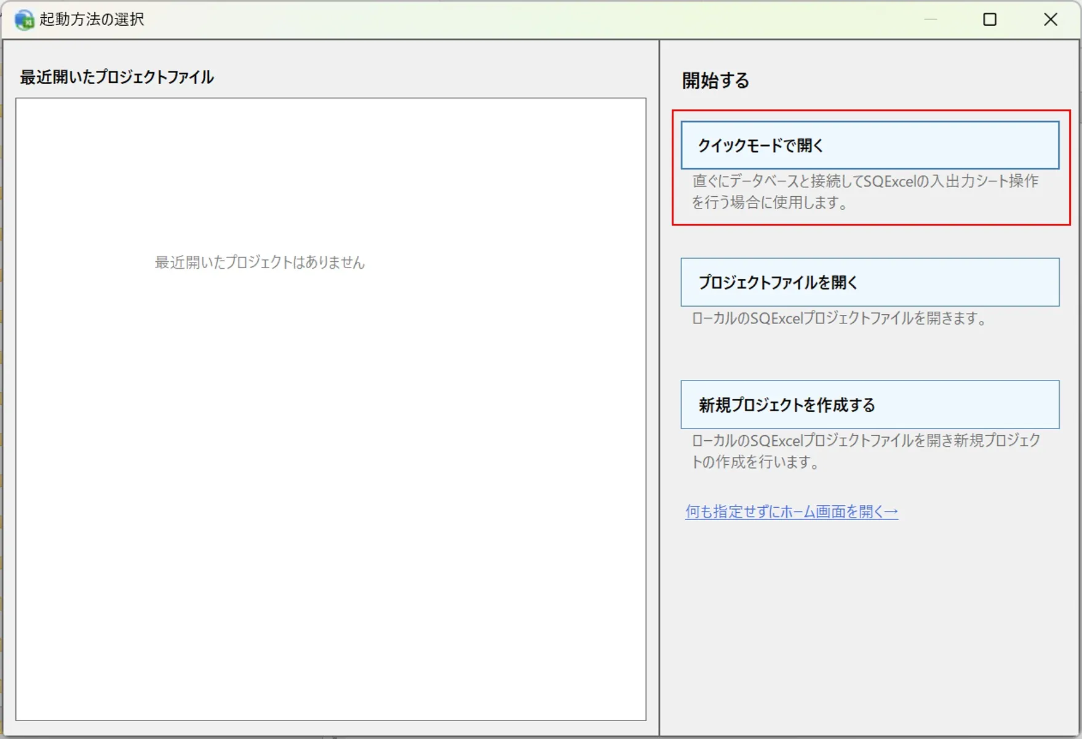Viewport: 1082px width, 739px height.
Task: Click the クイックモードで開く button
Action: pos(870,145)
